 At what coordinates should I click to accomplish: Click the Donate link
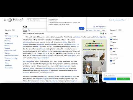pos(111,20)
